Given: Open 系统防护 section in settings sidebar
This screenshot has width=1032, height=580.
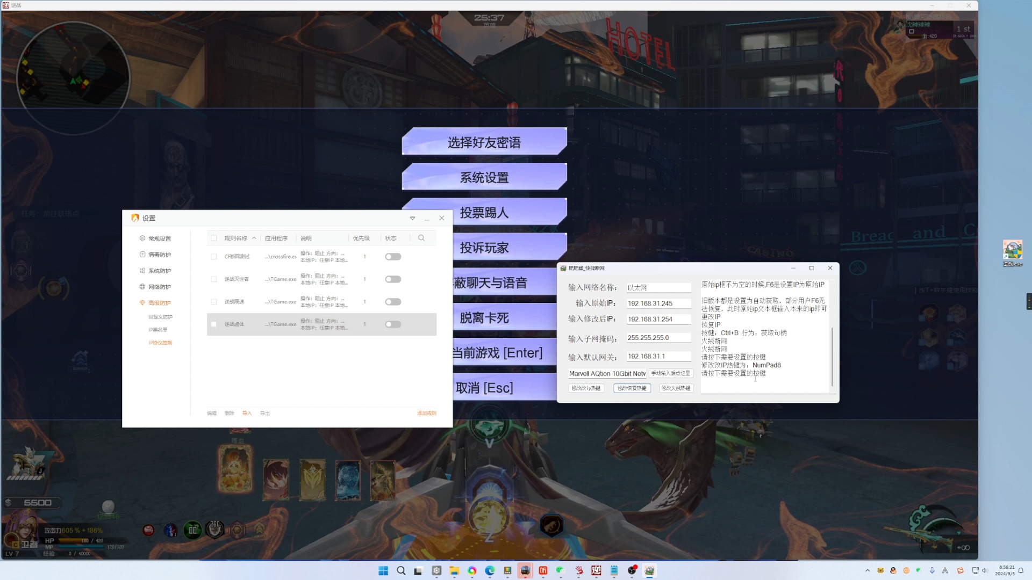Looking at the screenshot, I should click(x=159, y=271).
